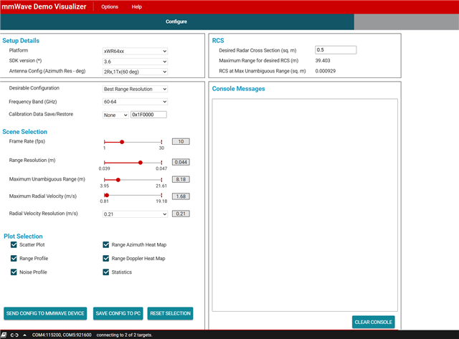
Task: Click the Frame Rate value box 10
Action: coord(181,142)
